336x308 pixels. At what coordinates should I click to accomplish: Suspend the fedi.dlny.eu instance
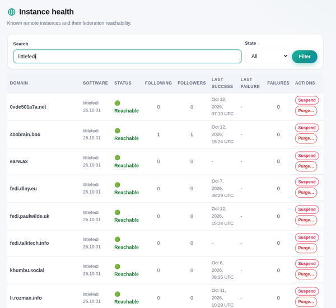pos(307,182)
